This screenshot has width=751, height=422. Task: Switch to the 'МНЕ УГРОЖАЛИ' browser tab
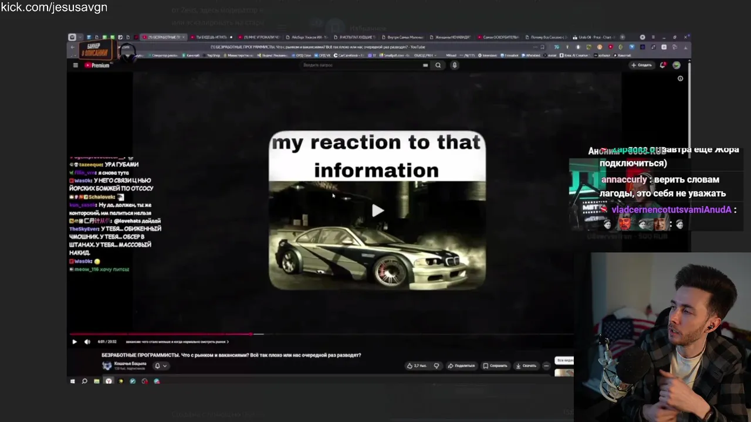pyautogui.click(x=259, y=37)
